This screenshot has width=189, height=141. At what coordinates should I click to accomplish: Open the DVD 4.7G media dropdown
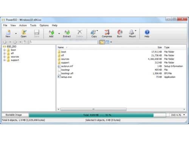point(178,115)
